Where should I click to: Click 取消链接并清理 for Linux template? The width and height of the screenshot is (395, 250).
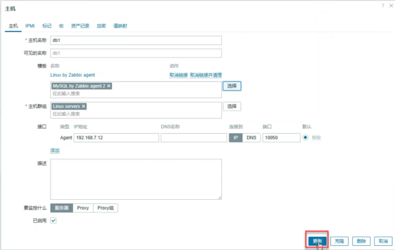point(206,75)
